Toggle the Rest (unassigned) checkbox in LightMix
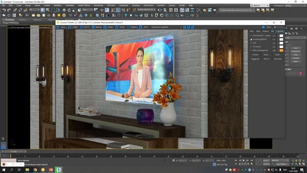 [x=251, y=50]
